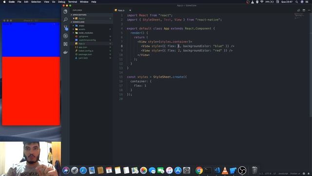This screenshot has height=176, width=312.
Task: Open the Source Control view
Action: [66, 28]
